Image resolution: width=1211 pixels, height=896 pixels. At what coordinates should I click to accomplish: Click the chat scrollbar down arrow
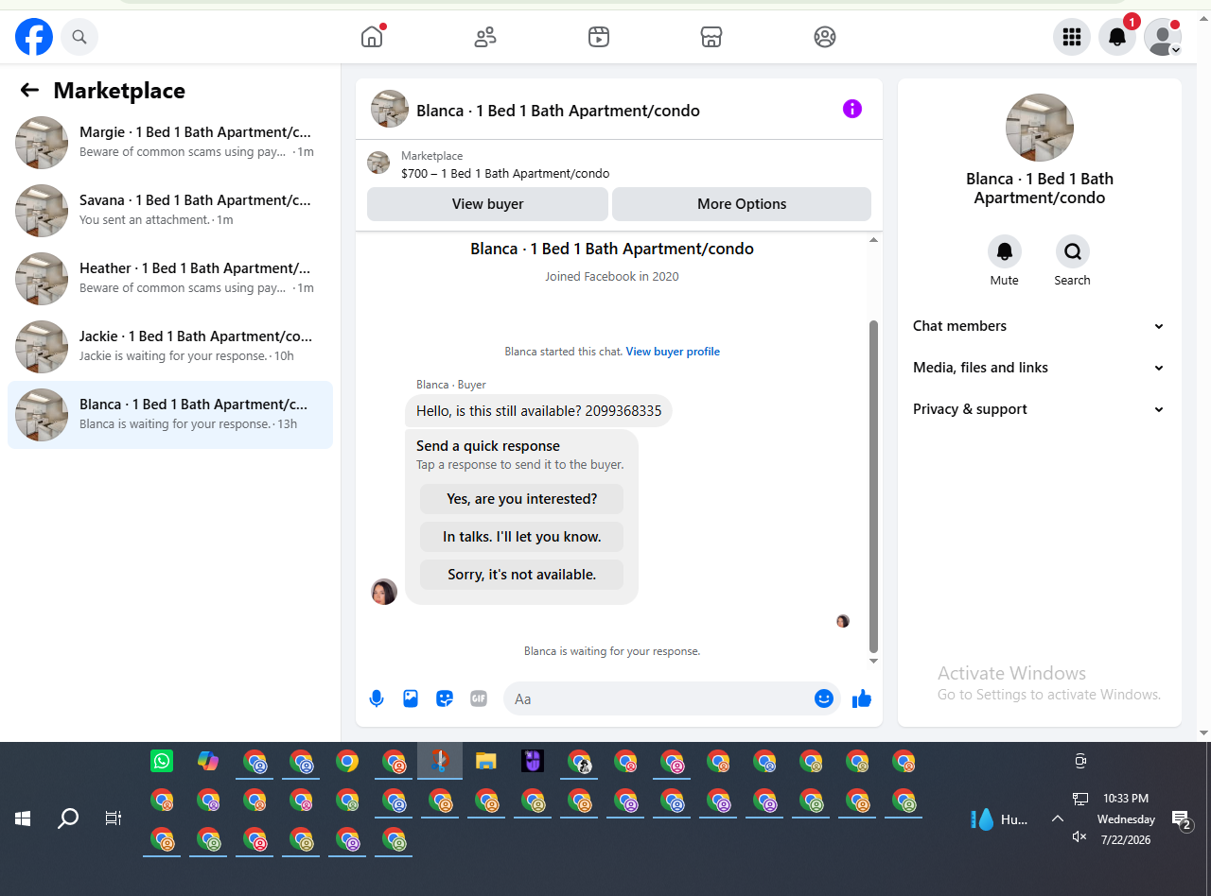[874, 661]
